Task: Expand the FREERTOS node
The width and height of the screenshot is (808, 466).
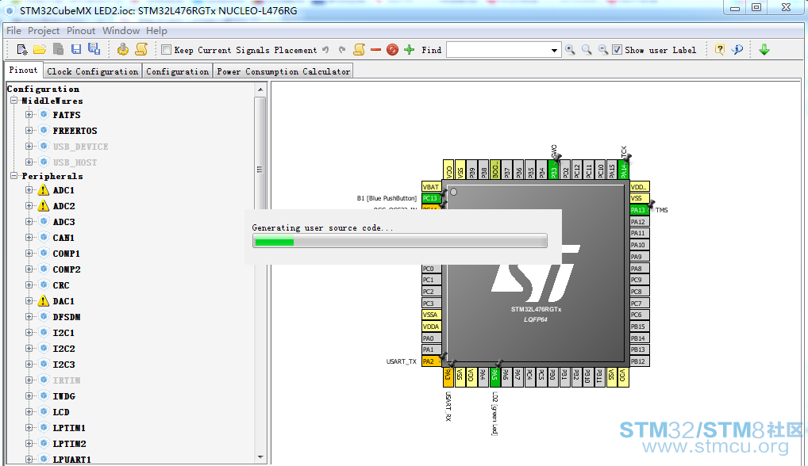Action: (x=29, y=131)
